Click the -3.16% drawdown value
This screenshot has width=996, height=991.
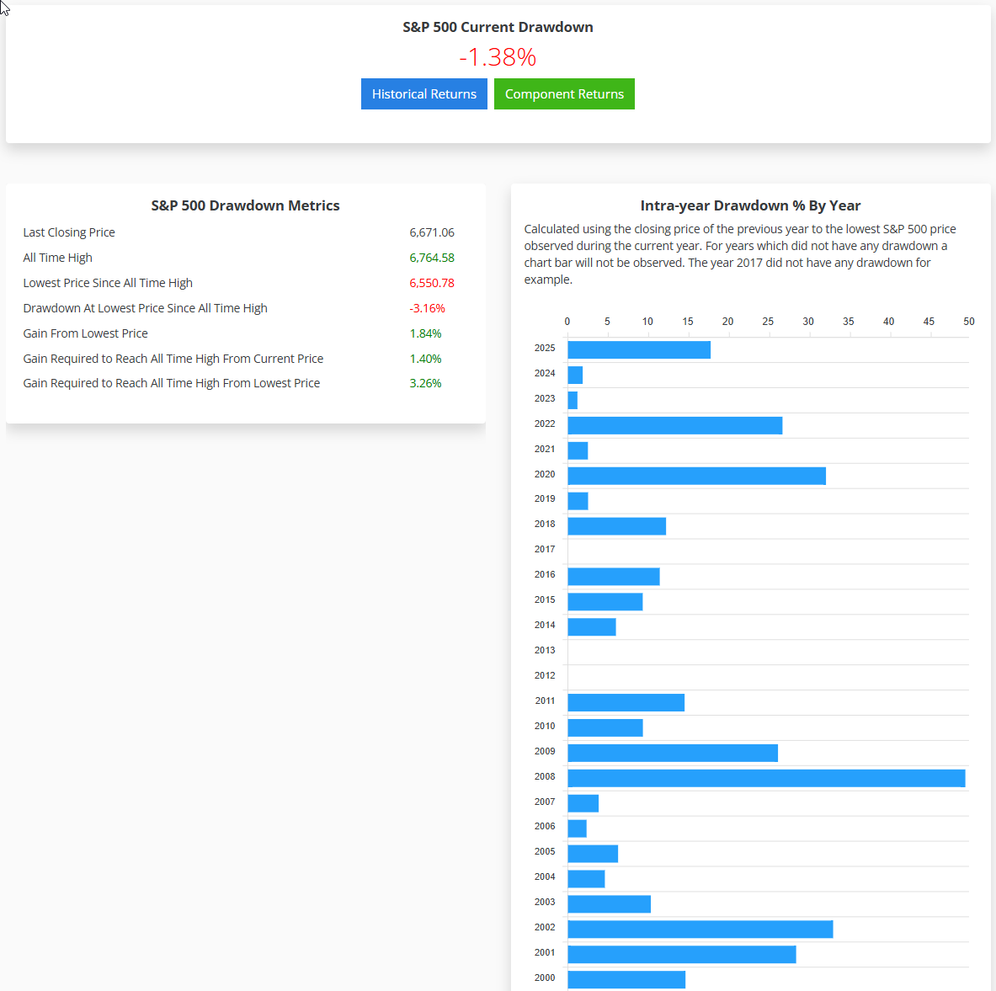tap(427, 308)
